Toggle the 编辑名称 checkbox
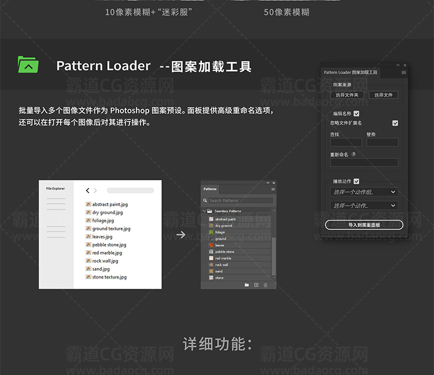The width and height of the screenshot is (434, 375). coord(356,114)
